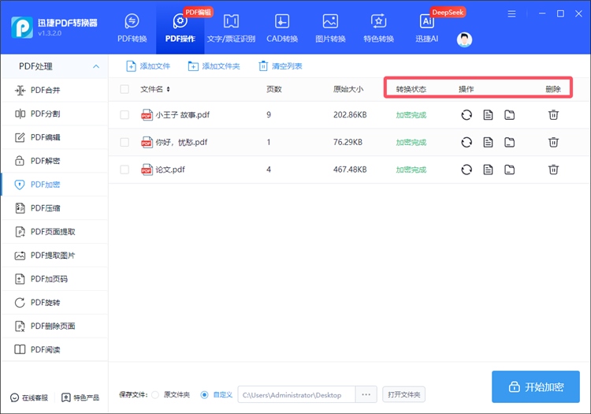Delete 你好，忧愁.pdf with trash icon
The image size is (591, 414).
tap(553, 142)
